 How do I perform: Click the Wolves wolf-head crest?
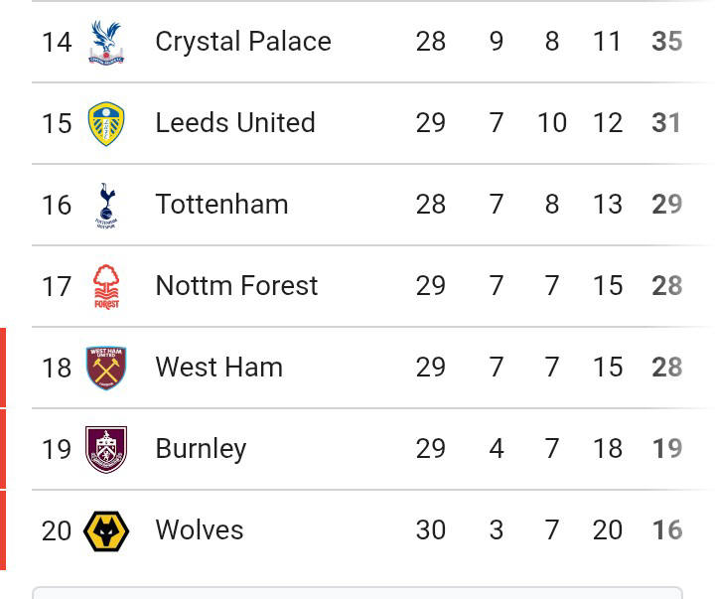(106, 530)
